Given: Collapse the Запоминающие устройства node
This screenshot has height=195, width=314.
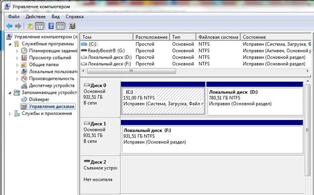Looking at the screenshot, I should coord(10,93).
